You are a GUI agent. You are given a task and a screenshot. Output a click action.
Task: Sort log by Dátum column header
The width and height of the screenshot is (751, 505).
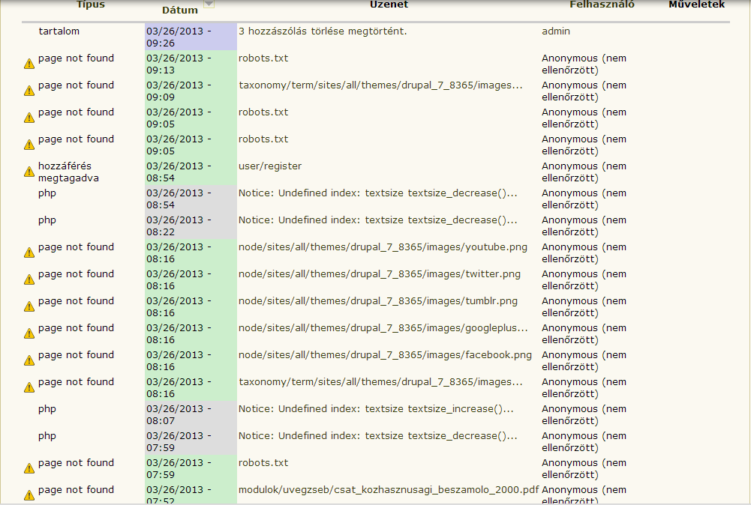click(x=180, y=10)
